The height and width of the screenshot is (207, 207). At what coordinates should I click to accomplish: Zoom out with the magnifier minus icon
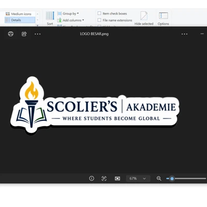click(159, 179)
